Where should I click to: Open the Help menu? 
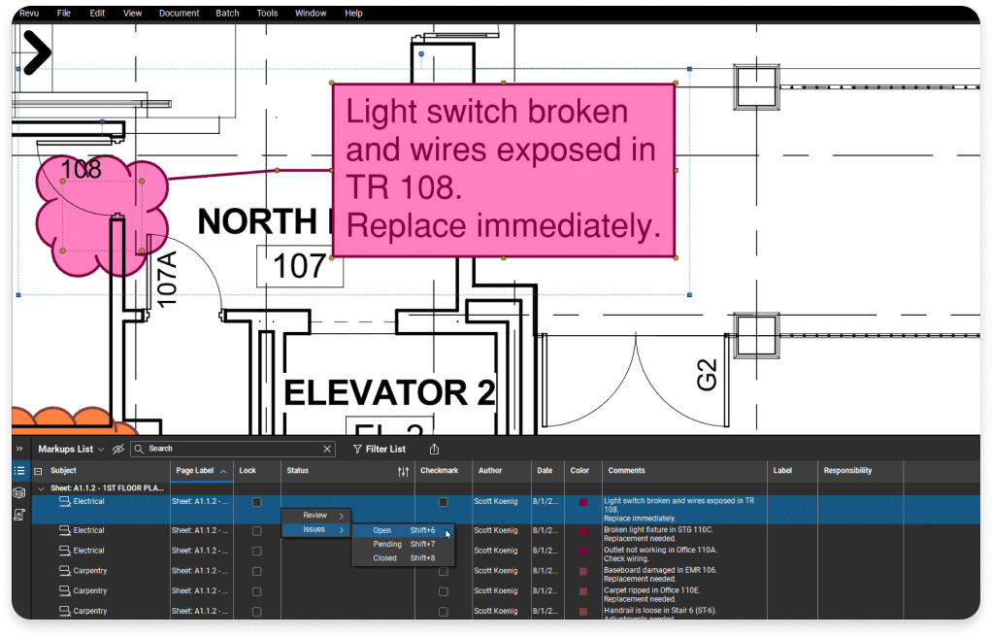pyautogui.click(x=353, y=14)
